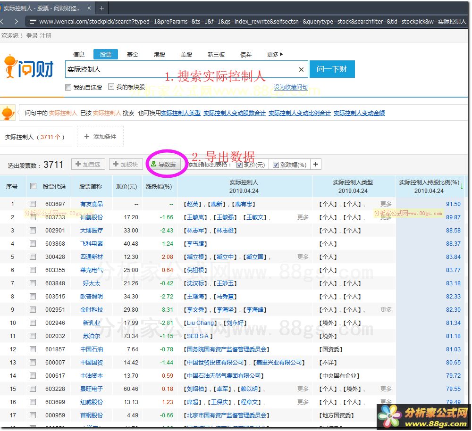Sort by 现价(元) column header

(126, 186)
